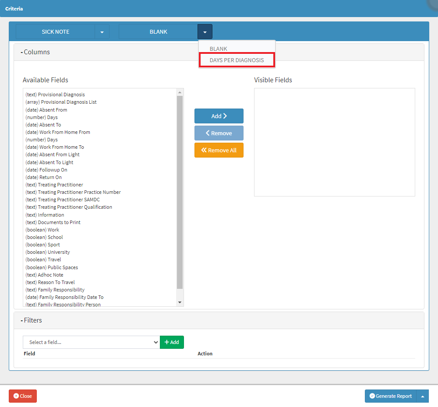Select '(date) Absent From' field
Image resolution: width=438 pixels, height=407 pixels.
[46, 110]
